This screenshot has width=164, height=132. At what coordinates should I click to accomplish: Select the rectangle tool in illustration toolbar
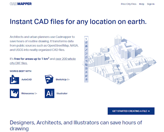click(x=86, y=57)
